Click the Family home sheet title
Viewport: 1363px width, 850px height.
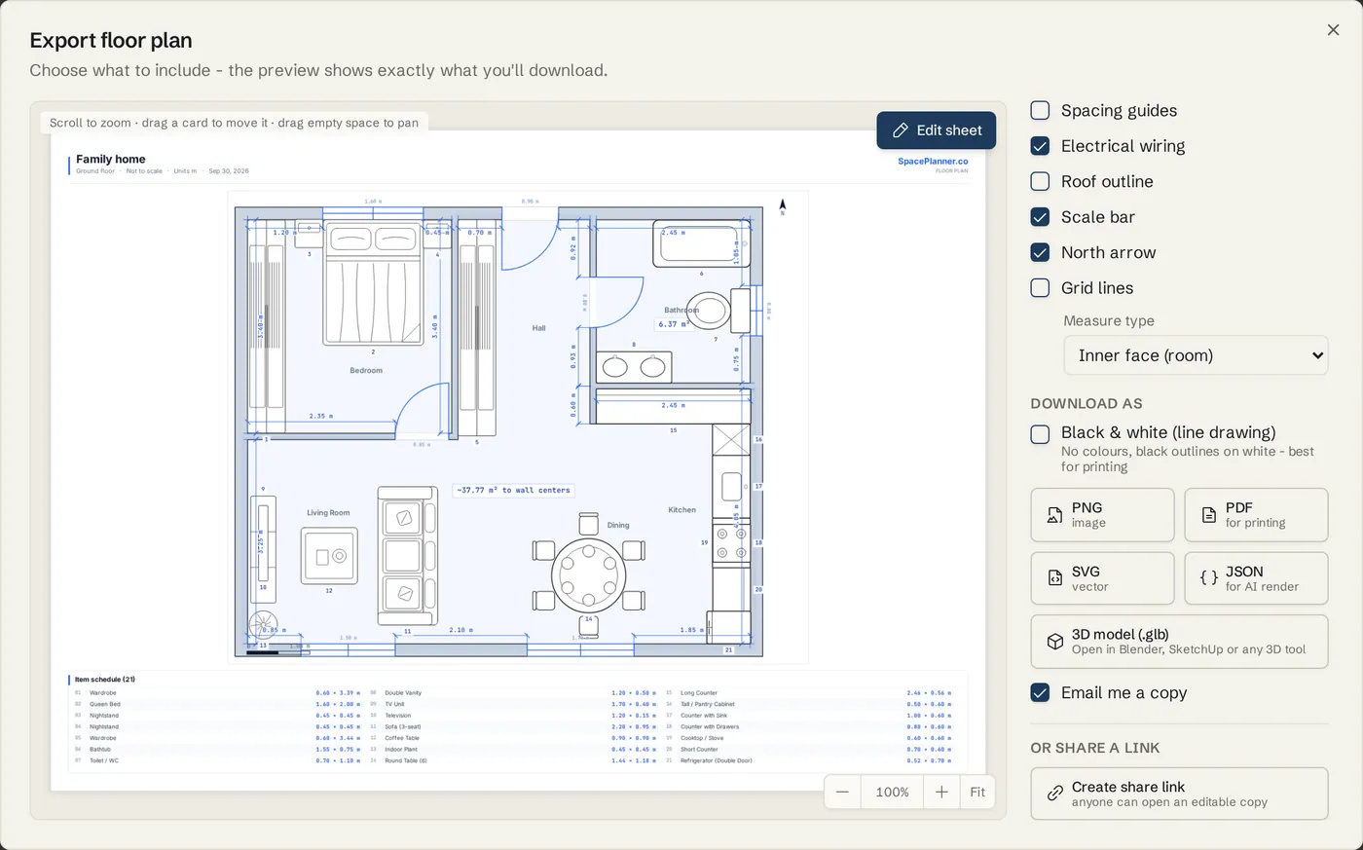pyautogui.click(x=111, y=160)
